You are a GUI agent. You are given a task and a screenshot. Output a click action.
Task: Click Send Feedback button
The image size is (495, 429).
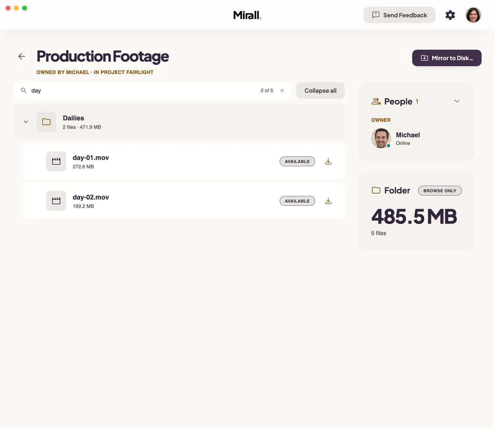click(x=399, y=15)
